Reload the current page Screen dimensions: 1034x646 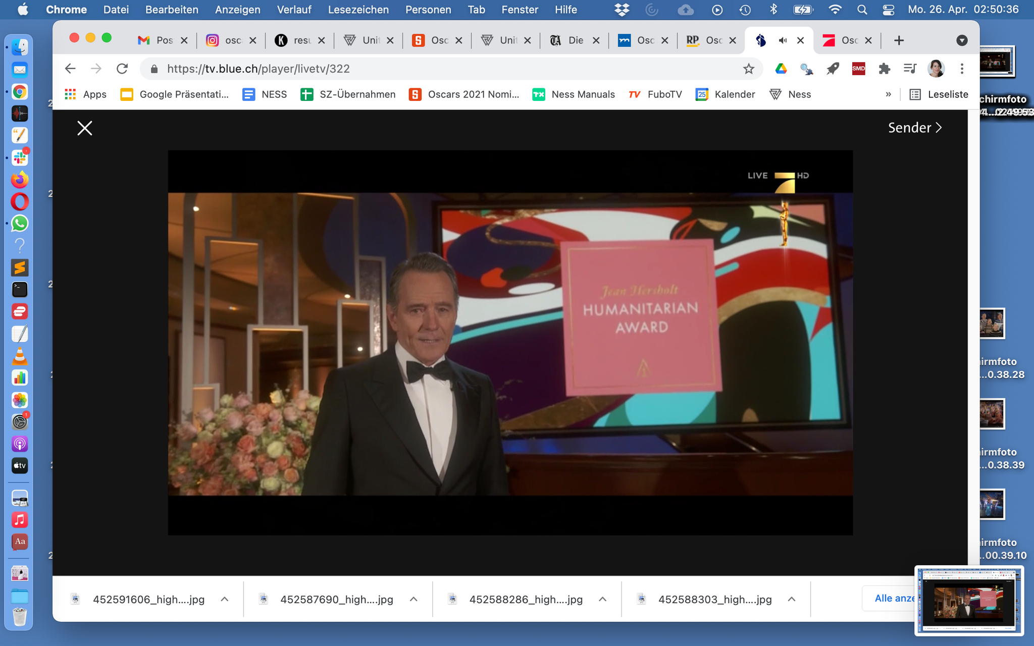pyautogui.click(x=122, y=69)
